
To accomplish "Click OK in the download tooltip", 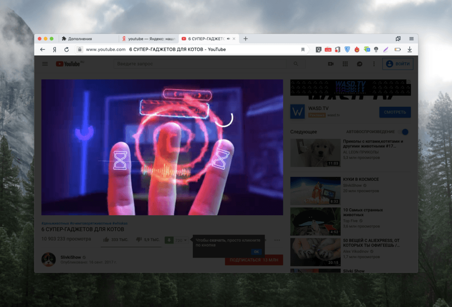I will pos(256,252).
